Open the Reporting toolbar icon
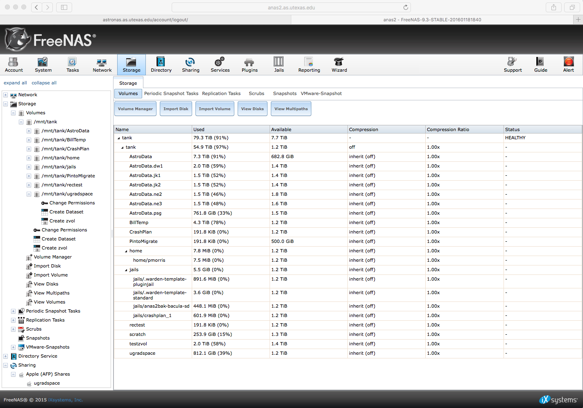Image resolution: width=583 pixels, height=408 pixels. (309, 65)
